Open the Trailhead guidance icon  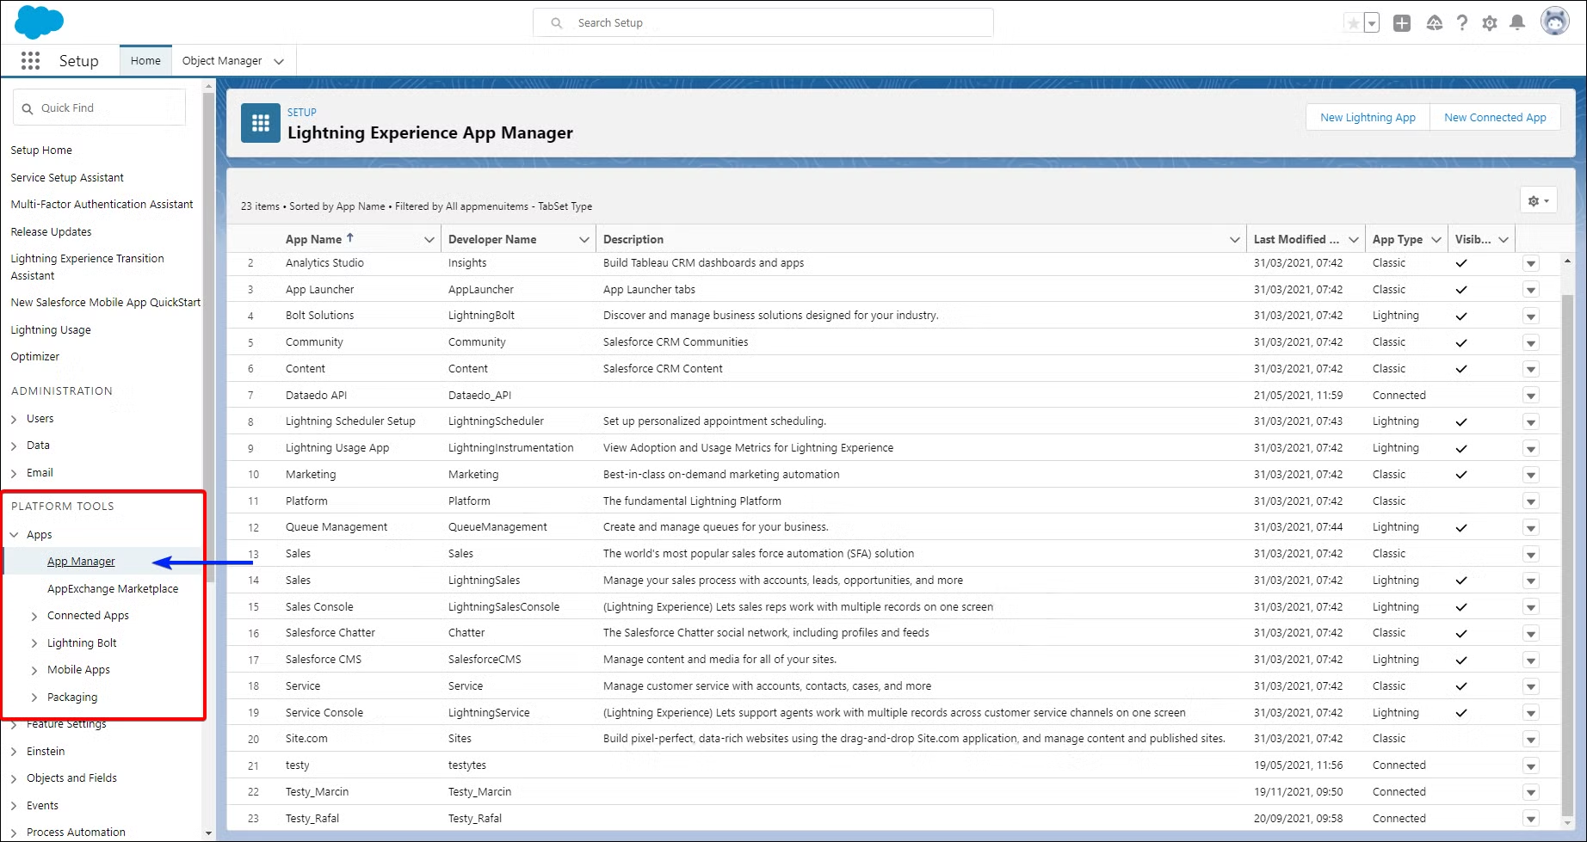click(x=1434, y=23)
